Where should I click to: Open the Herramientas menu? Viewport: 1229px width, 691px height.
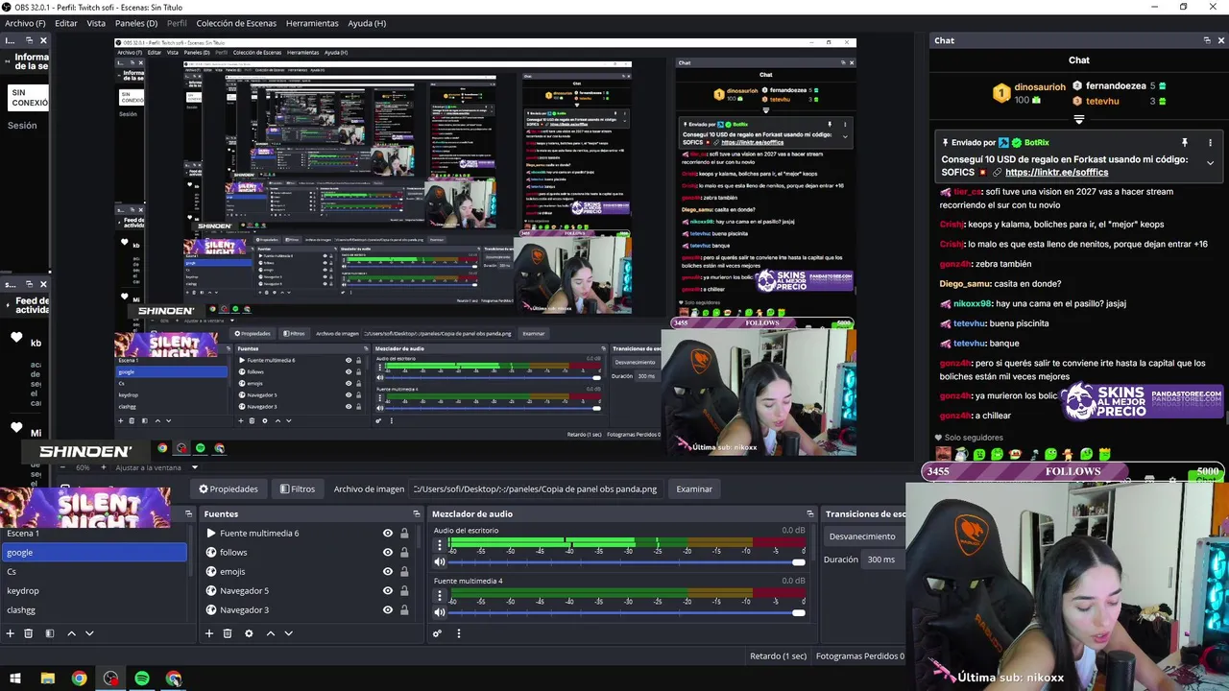312,23
